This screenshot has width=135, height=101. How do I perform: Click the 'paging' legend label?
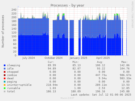12,82
